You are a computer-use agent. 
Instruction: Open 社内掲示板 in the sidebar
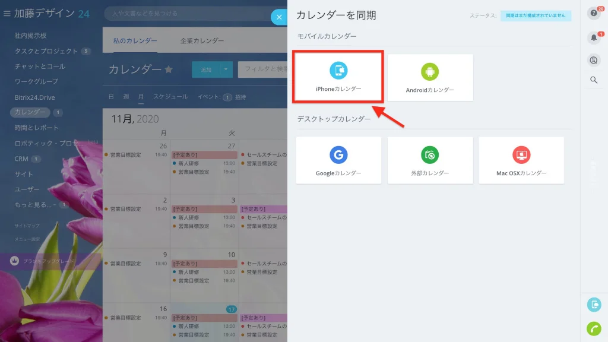coord(31,36)
